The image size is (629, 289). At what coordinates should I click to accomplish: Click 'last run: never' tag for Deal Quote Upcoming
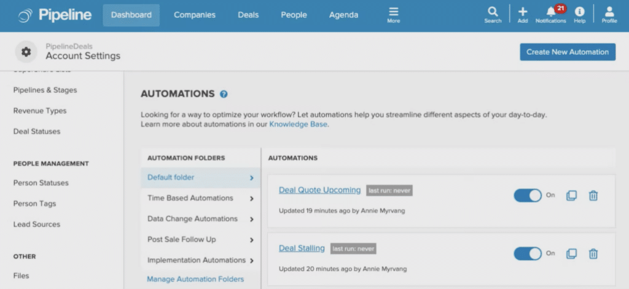(389, 191)
